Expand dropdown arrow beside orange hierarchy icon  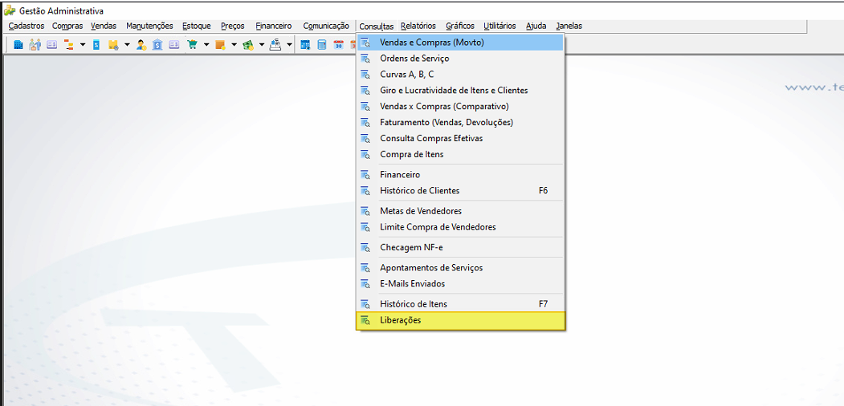(83, 45)
